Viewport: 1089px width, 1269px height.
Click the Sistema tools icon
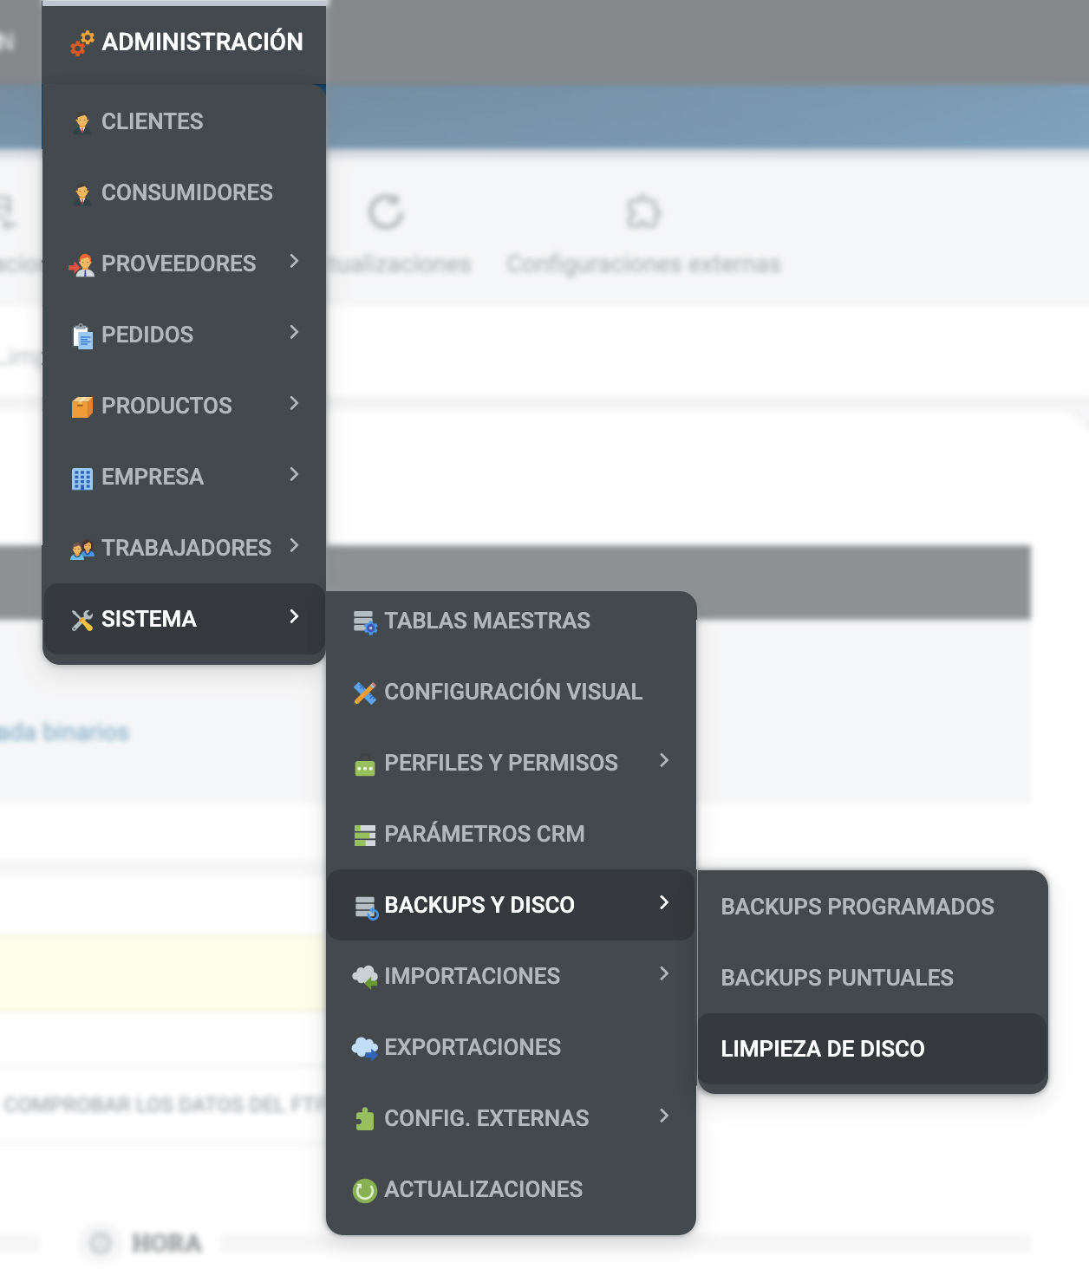(x=82, y=620)
